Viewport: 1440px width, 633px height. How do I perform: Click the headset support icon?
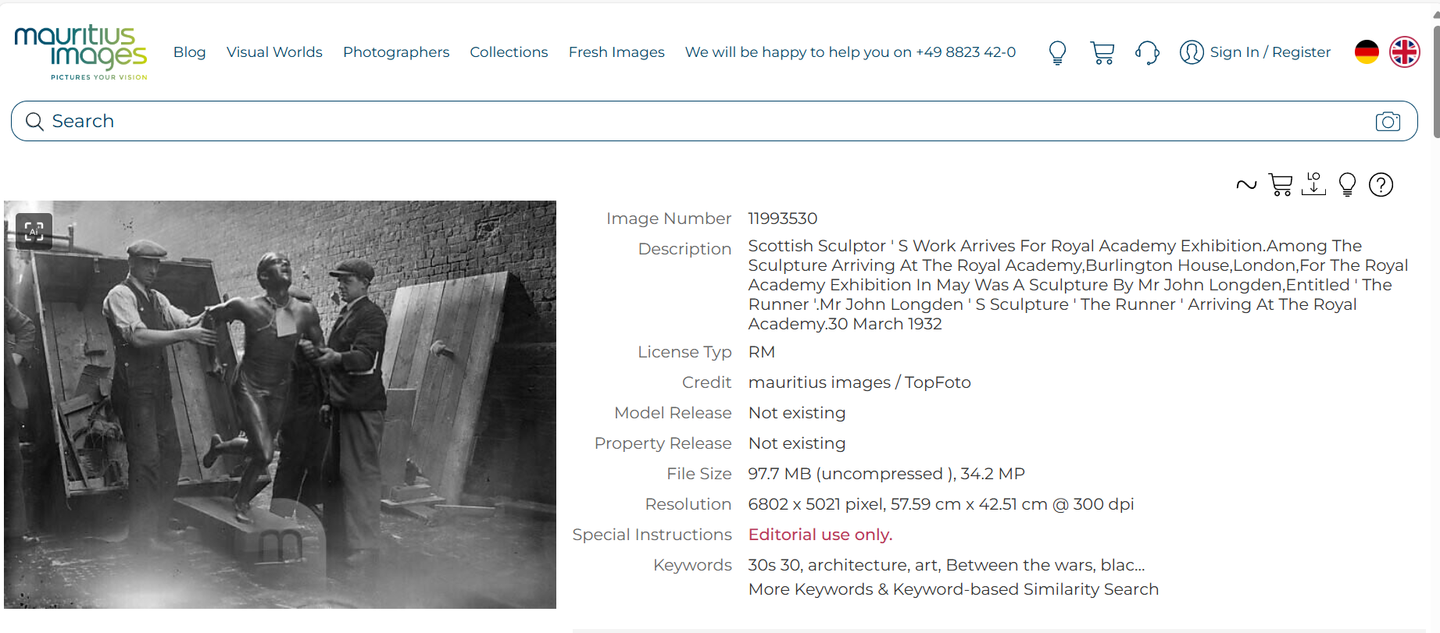click(x=1146, y=52)
